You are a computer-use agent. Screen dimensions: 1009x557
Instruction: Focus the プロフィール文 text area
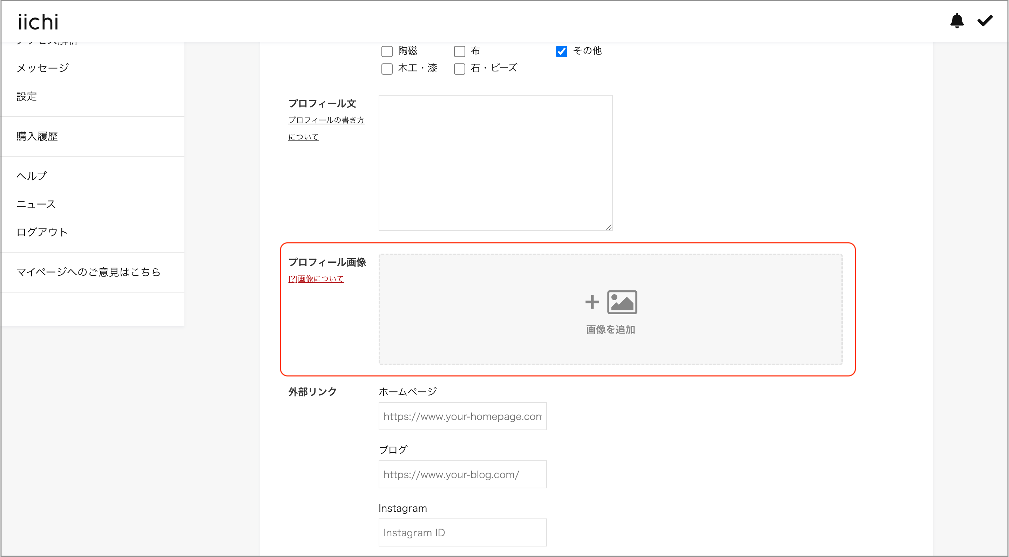pos(495,163)
